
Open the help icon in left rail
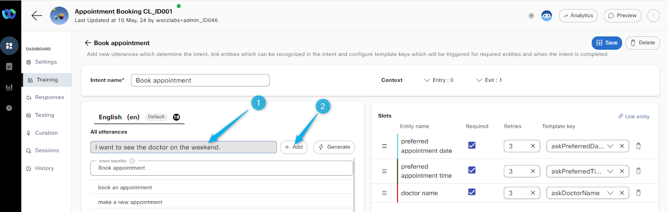point(9,108)
